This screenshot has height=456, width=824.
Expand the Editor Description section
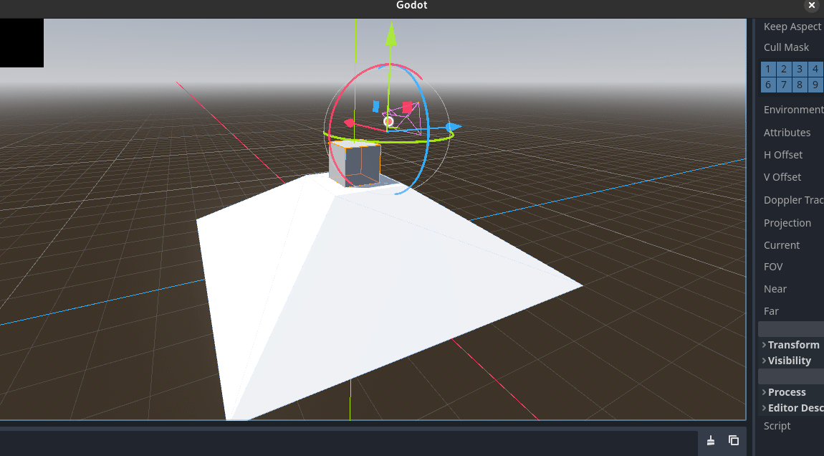pyautogui.click(x=794, y=407)
